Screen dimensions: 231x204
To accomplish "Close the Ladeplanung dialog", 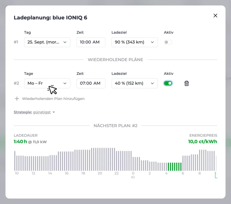I will coord(215,16).
